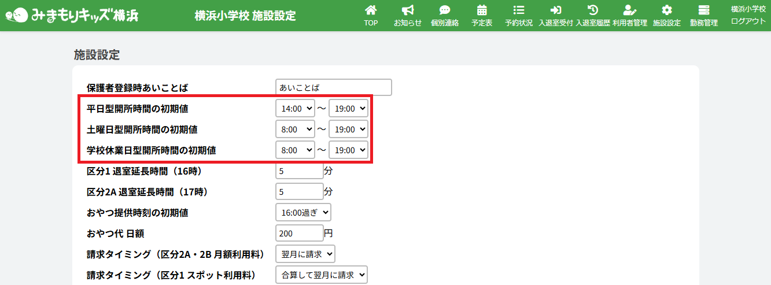Click the おやつ代 日額 input field
This screenshot has height=285, width=771.
coord(300,233)
